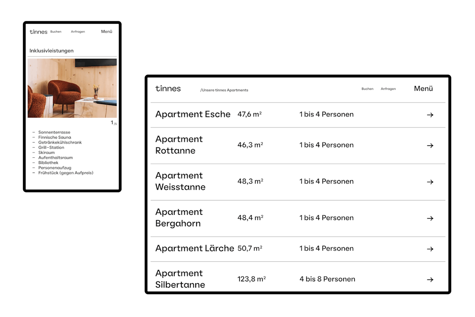Open the Menü in desktop header
This screenshot has width=475, height=317.
[x=423, y=88]
